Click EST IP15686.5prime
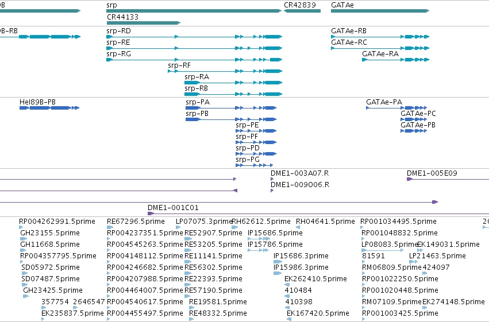489x322 pixels. click(x=259, y=239)
